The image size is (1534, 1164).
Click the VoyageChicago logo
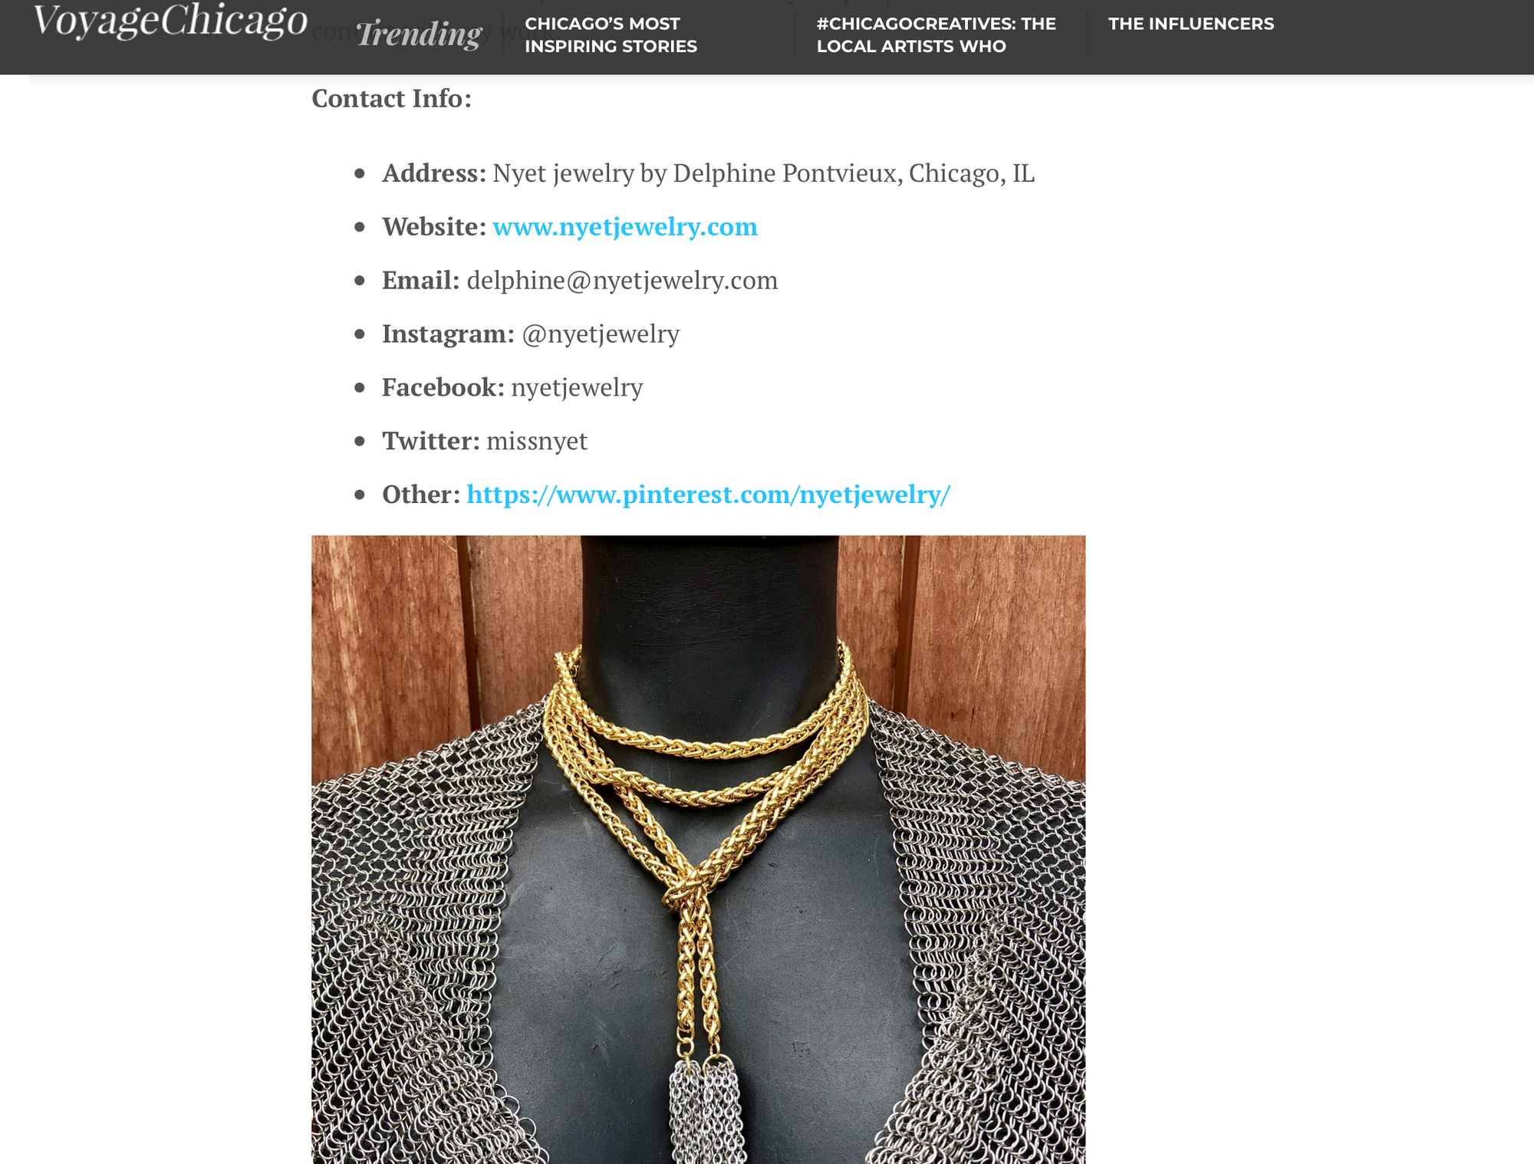170,21
